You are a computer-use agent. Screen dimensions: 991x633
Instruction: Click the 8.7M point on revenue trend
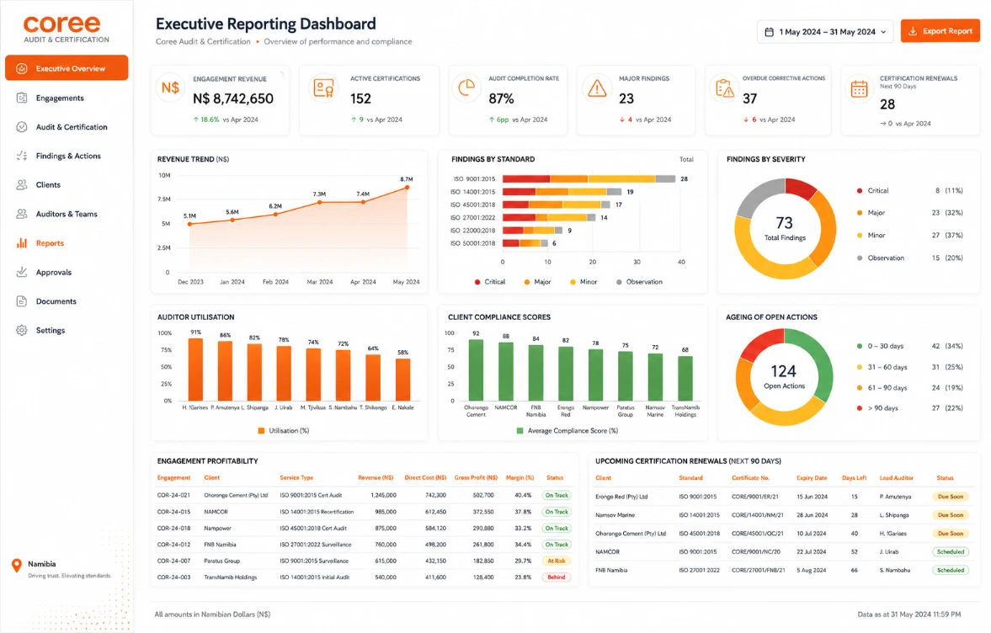(x=407, y=188)
